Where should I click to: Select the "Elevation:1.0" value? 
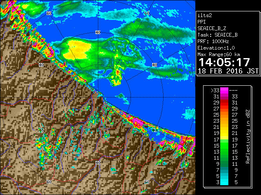216,48
